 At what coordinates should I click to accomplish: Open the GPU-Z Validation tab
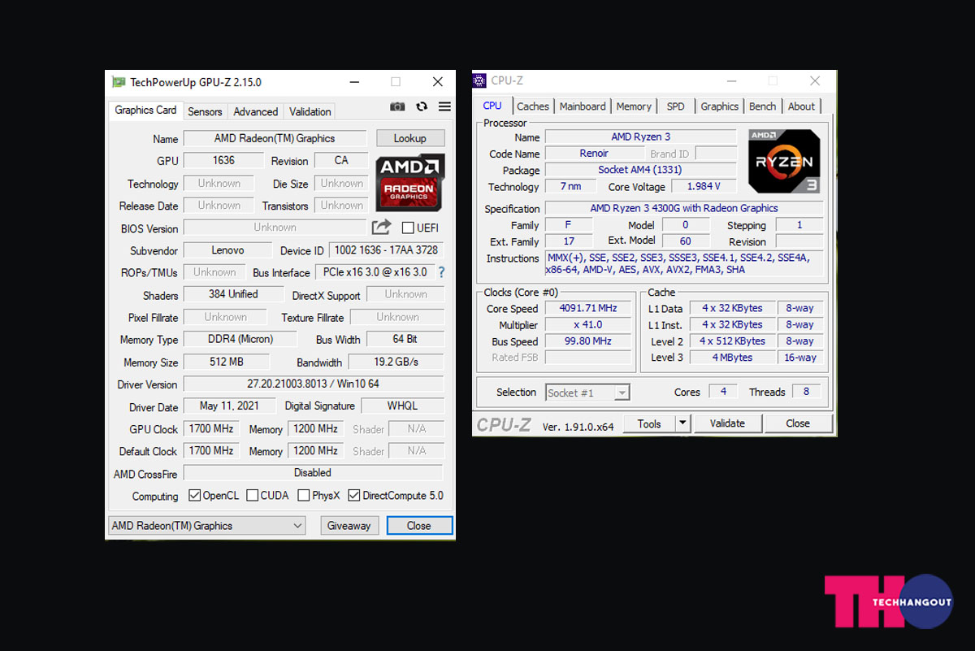click(x=310, y=112)
